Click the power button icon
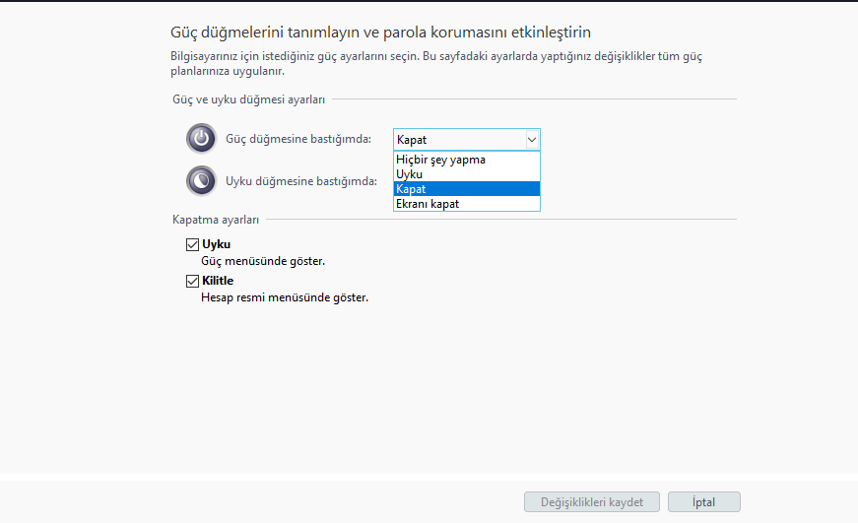The image size is (858, 523). click(201, 139)
